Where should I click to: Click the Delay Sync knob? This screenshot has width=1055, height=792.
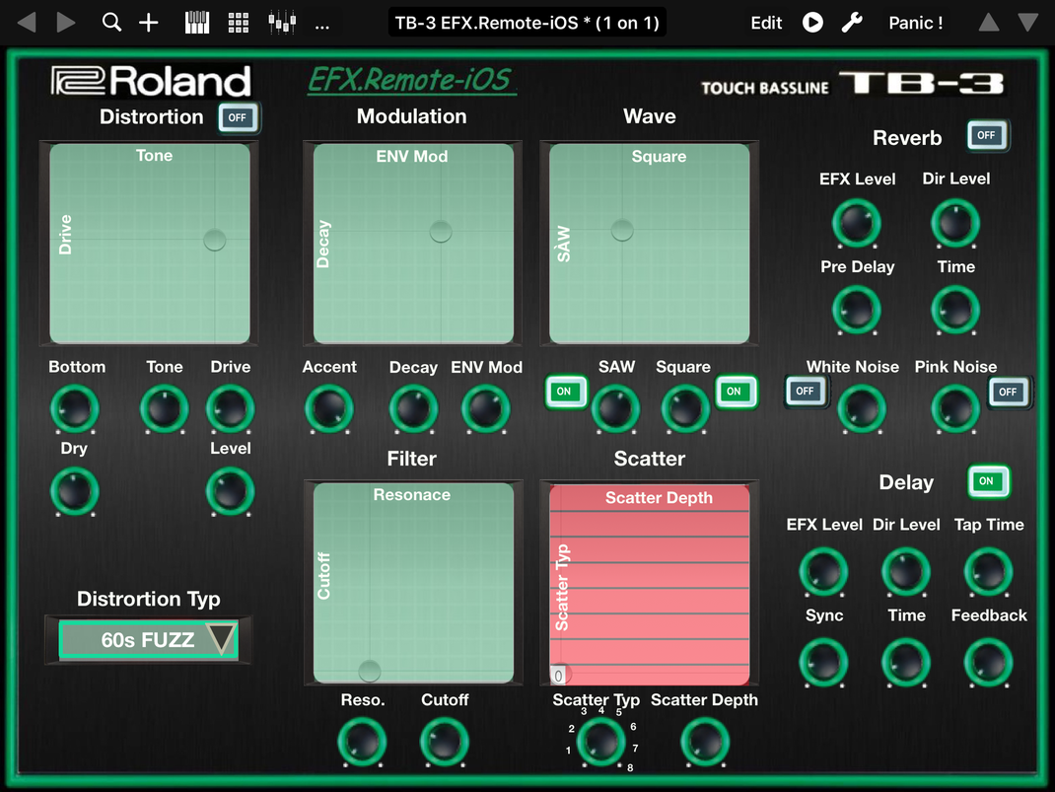coord(823,663)
